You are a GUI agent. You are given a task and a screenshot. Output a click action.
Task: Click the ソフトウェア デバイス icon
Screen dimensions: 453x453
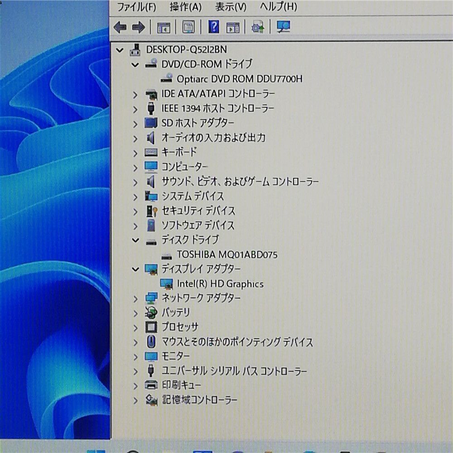tap(151, 225)
